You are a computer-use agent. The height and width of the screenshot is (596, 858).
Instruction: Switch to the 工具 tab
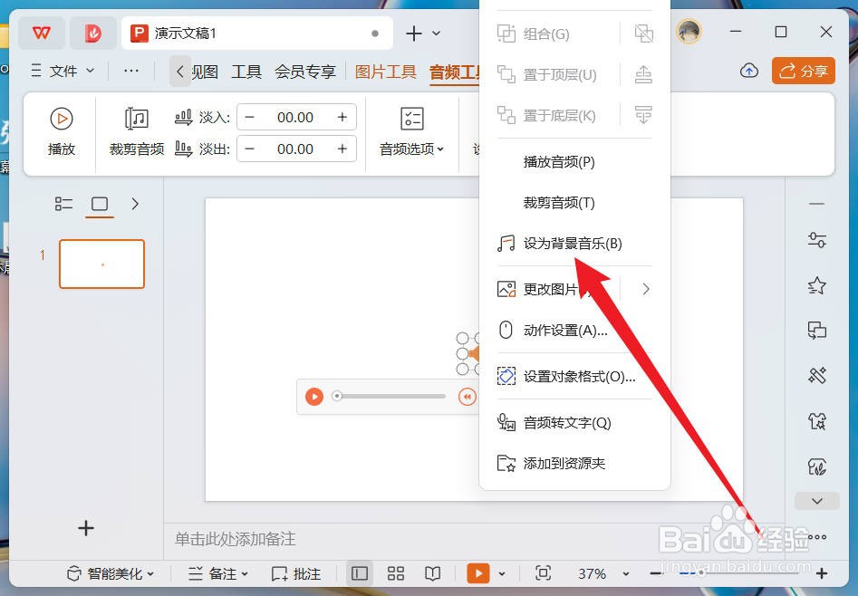[246, 71]
